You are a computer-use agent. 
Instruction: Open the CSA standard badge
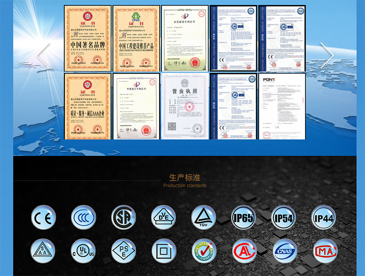pyautogui.click(x=124, y=217)
